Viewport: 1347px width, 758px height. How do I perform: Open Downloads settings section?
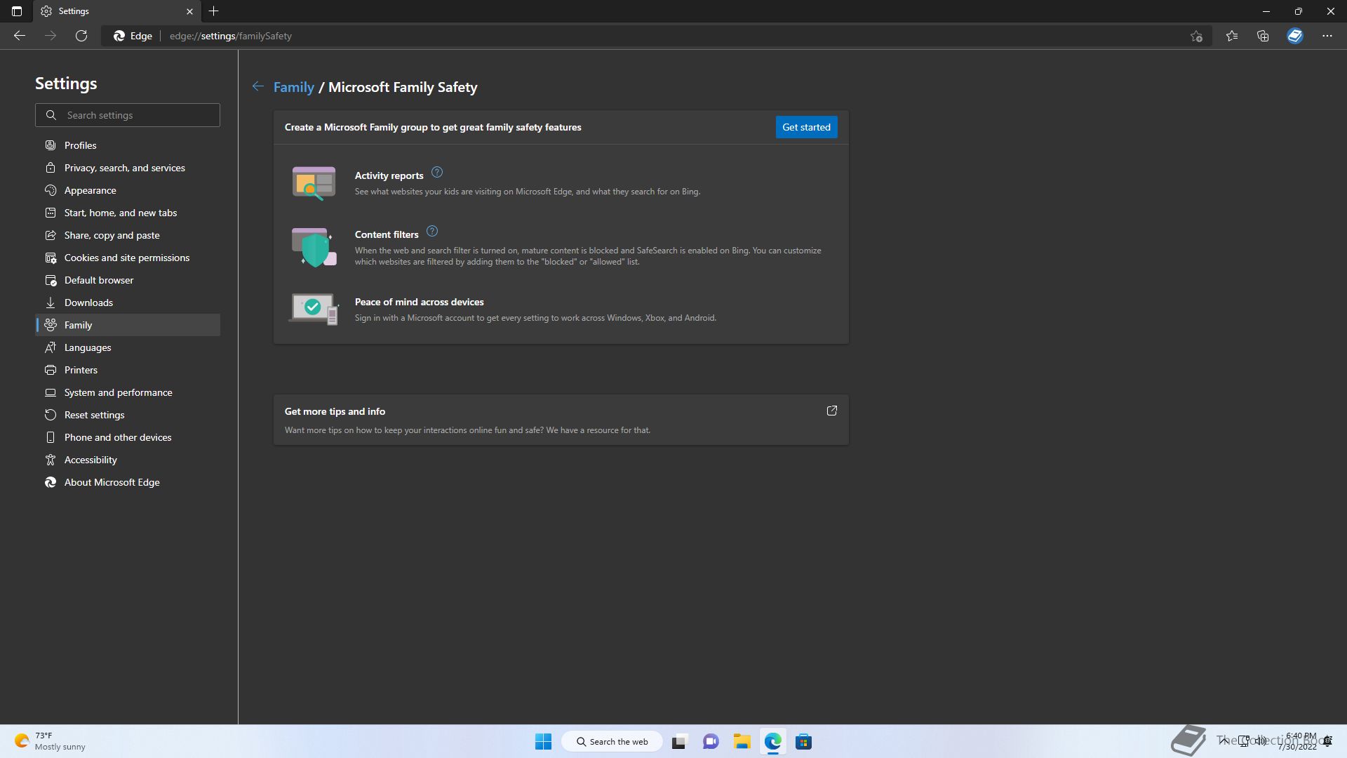coord(128,302)
